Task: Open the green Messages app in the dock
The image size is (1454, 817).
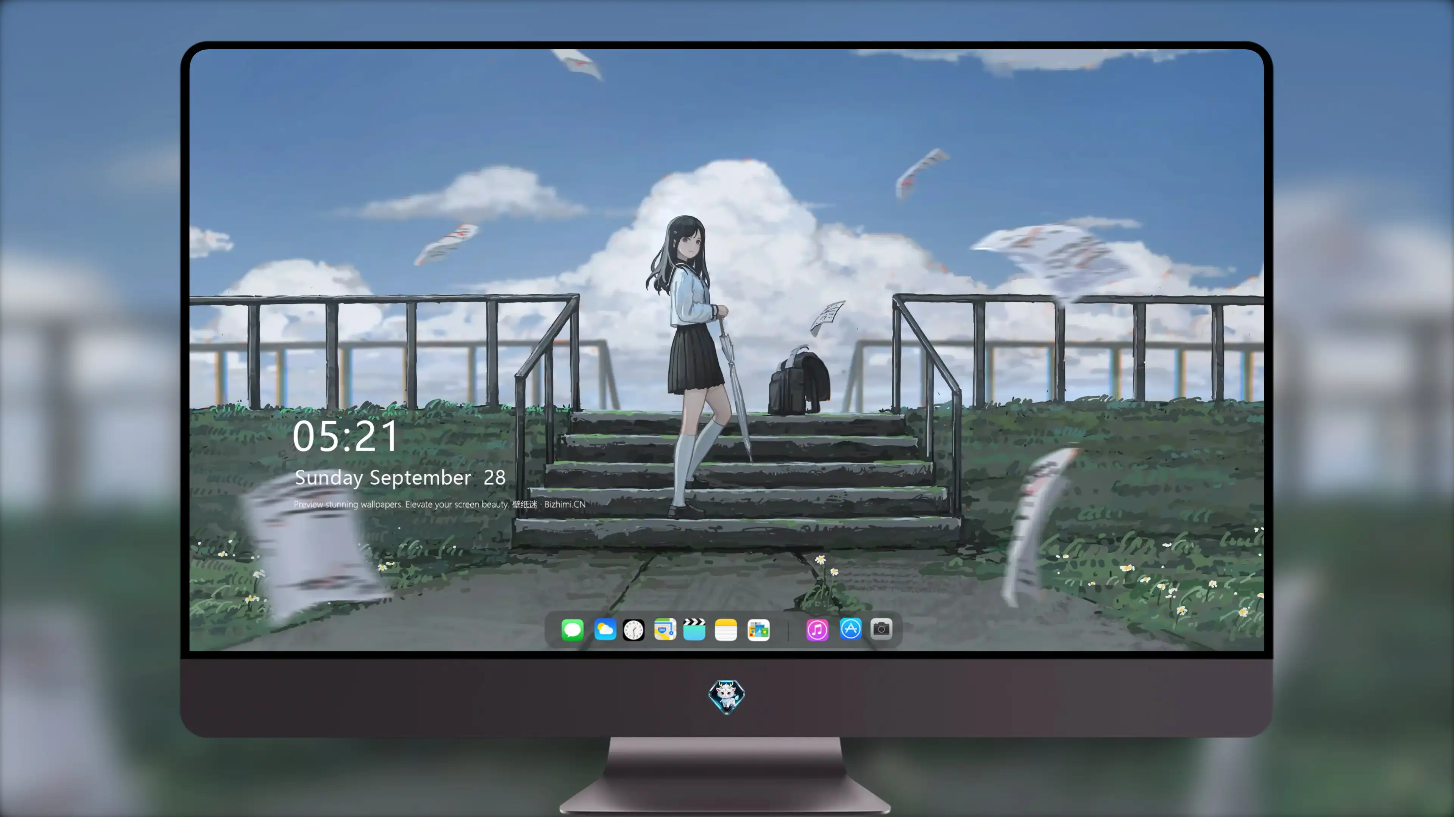Action: (x=573, y=630)
